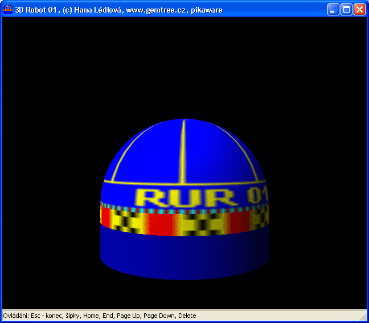This screenshot has width=369, height=323.
Task: Click the black background left of the robot
Action: pos(51,171)
